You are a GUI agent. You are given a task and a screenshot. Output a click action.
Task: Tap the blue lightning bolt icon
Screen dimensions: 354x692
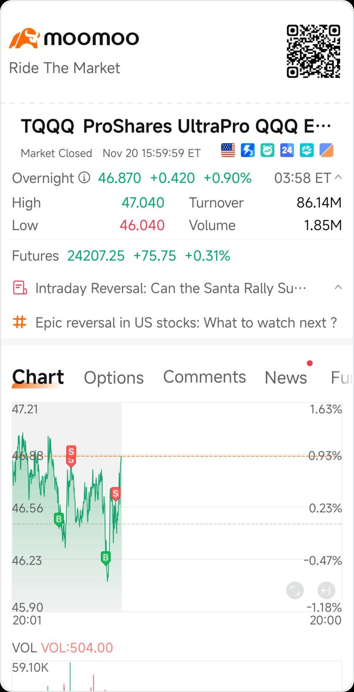coord(248,150)
